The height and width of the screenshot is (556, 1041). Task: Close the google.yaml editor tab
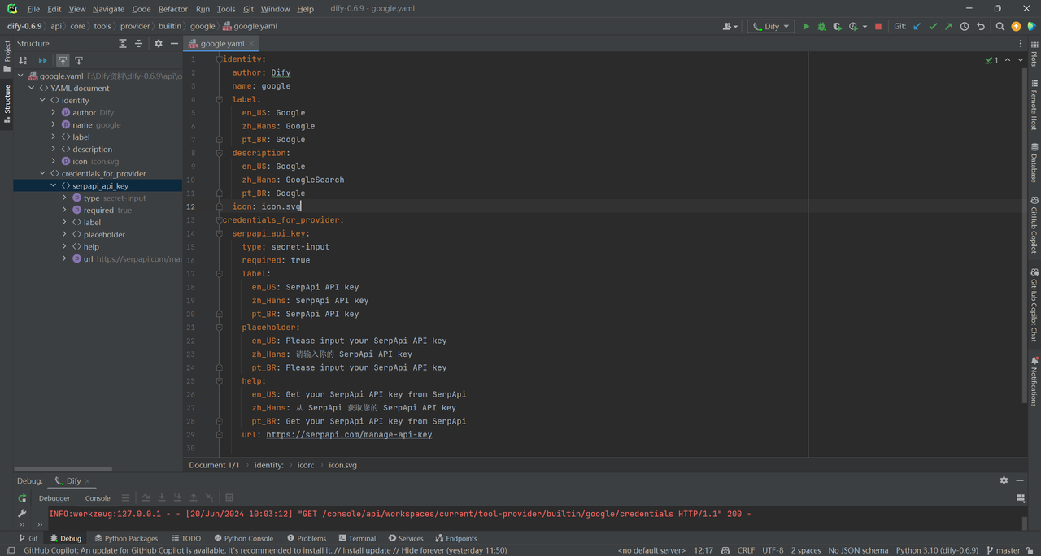click(252, 44)
